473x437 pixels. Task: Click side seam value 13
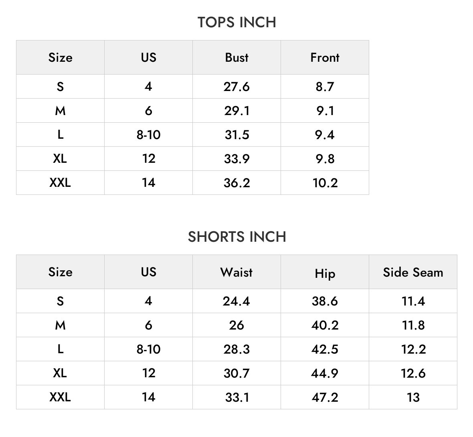coord(413,397)
